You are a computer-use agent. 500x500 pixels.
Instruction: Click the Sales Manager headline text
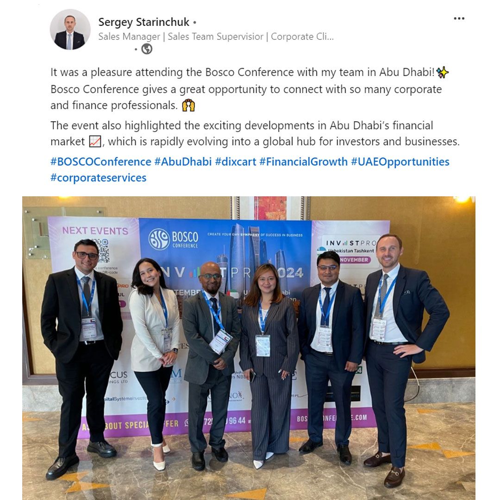pos(216,37)
